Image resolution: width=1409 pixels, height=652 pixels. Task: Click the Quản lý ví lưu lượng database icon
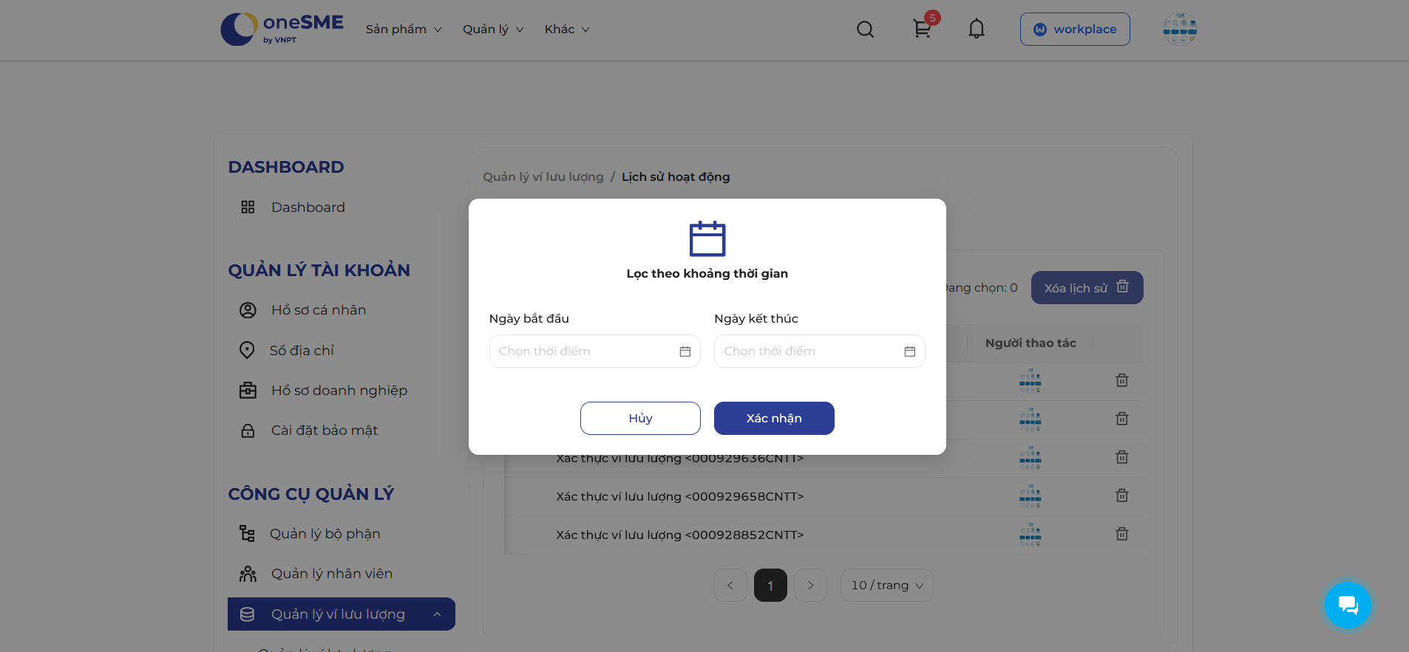click(248, 614)
